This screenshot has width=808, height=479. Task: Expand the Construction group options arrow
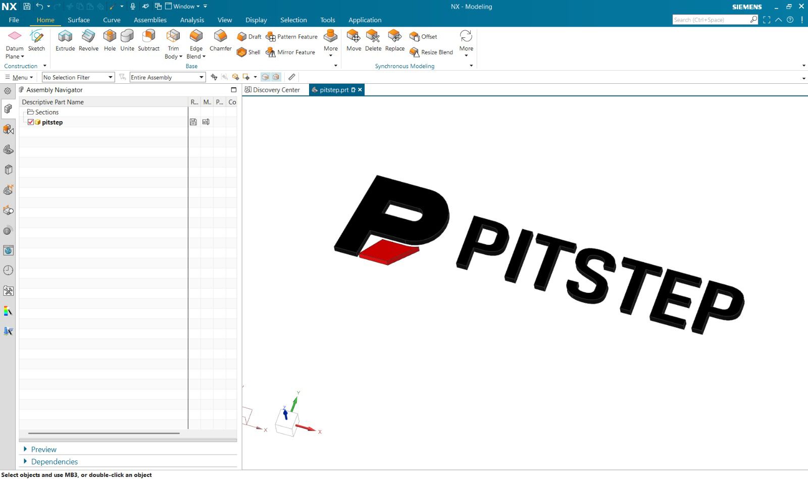44,66
